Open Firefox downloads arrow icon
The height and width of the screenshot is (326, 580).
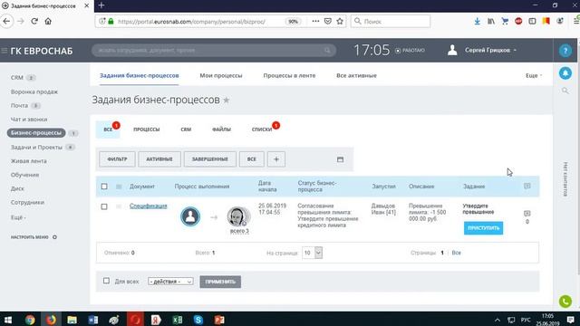tap(478, 22)
